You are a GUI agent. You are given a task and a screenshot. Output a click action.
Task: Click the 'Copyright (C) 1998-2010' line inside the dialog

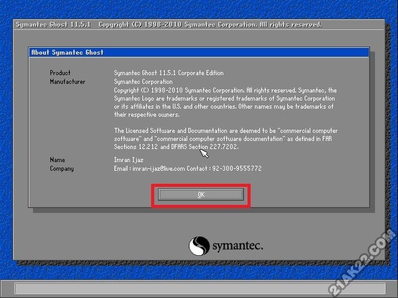tap(225, 91)
